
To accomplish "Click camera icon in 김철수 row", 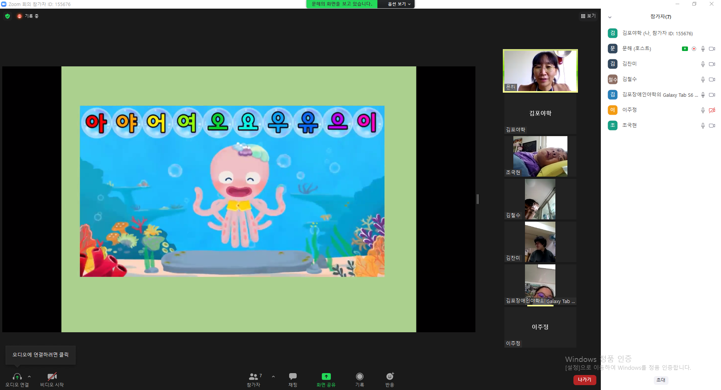I will [x=712, y=79].
